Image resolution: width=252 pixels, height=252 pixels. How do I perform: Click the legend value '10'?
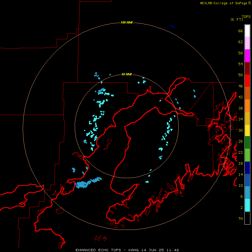(x=241, y=185)
